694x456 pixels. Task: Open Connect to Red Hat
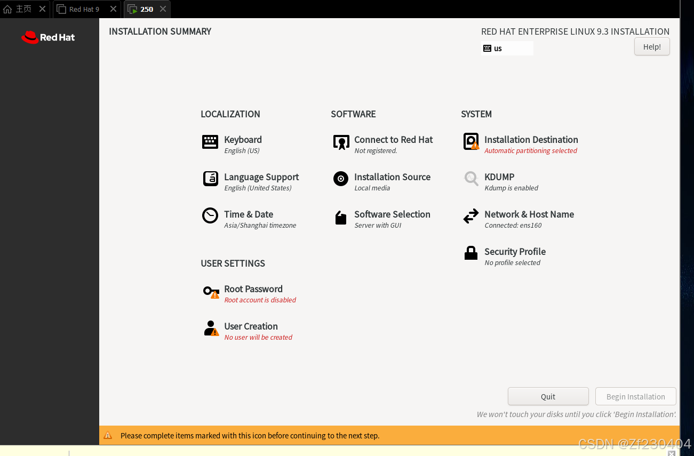(x=394, y=140)
